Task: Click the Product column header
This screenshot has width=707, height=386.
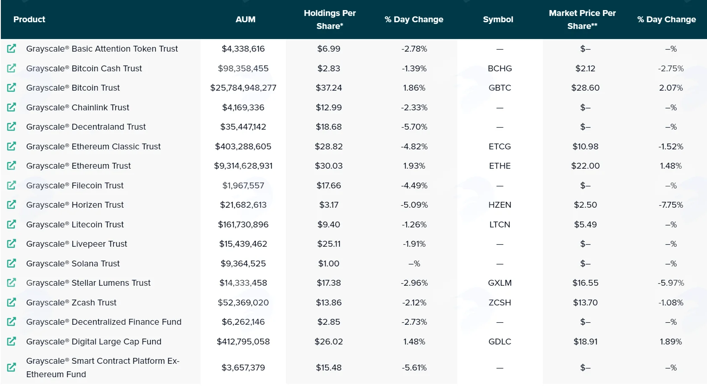Action: click(x=29, y=19)
